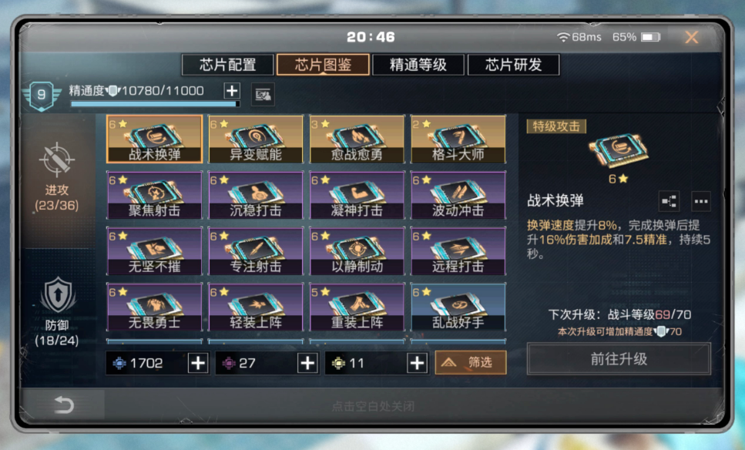The height and width of the screenshot is (450, 745).
Task: Click the proficiency progress bar
Action: click(154, 103)
